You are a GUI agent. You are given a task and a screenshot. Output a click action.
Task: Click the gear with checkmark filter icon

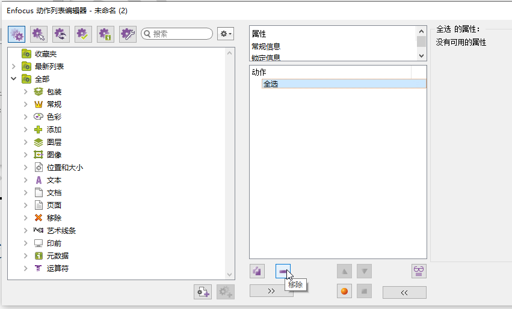pyautogui.click(x=83, y=34)
